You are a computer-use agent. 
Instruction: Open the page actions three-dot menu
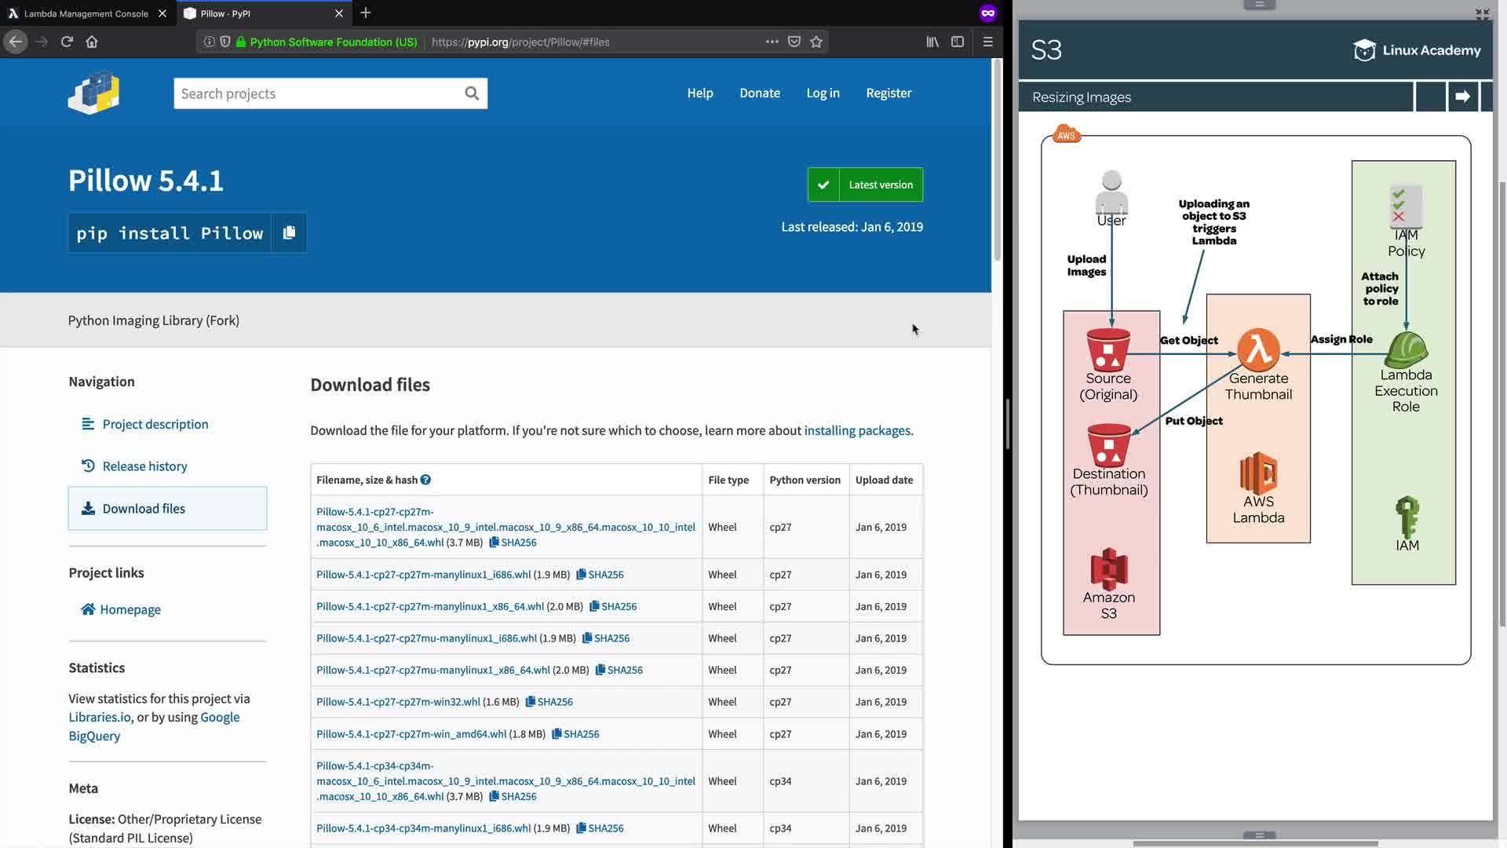point(772,42)
